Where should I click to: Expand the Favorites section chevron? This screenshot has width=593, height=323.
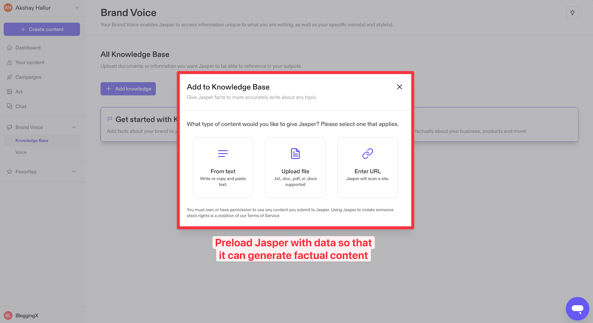point(74,172)
